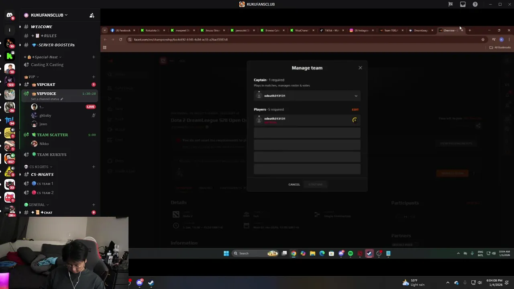Open Steam icon on bottom taskbar
Image resolution: width=514 pixels, height=289 pixels.
tap(151, 283)
